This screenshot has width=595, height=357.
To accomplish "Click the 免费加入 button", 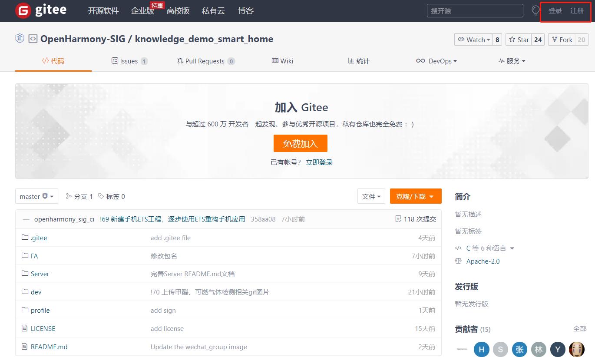I will coord(301,143).
